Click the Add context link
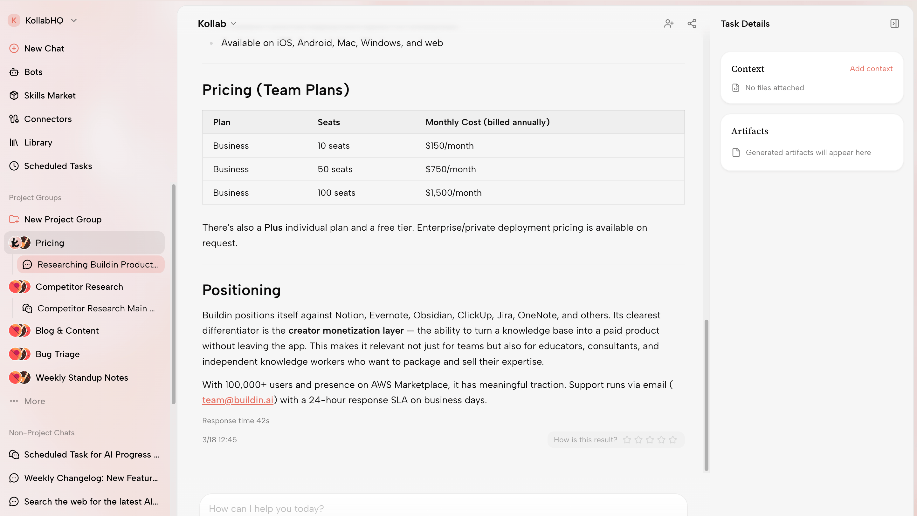 871,69
